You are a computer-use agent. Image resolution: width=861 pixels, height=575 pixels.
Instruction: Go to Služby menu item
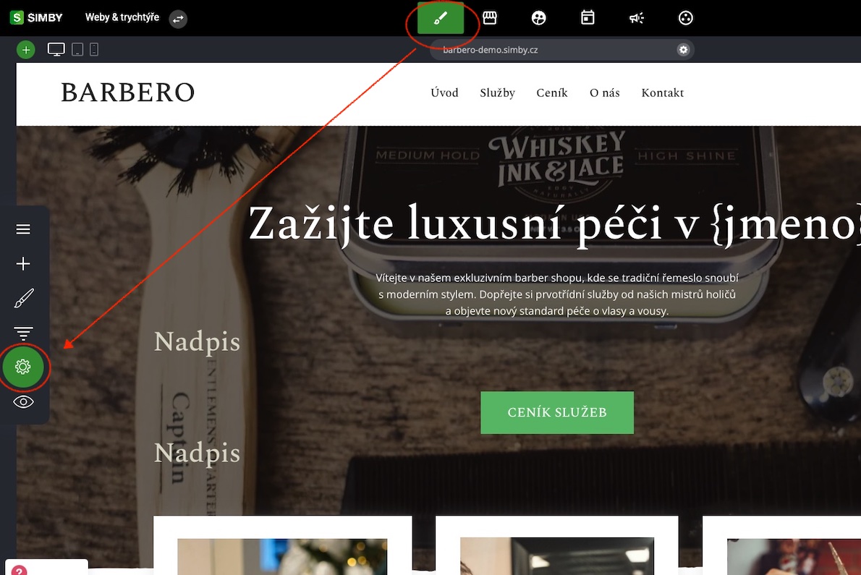click(x=498, y=93)
